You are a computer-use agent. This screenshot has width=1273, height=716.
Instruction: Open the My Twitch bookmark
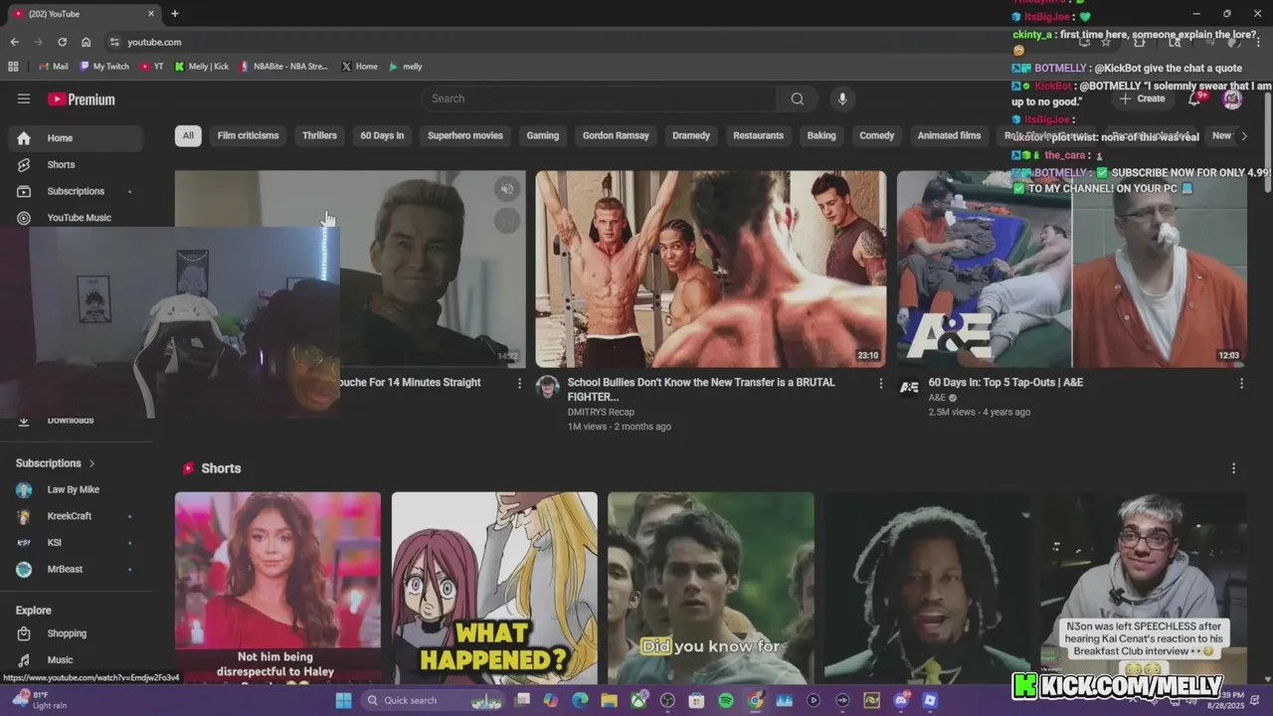tap(104, 67)
